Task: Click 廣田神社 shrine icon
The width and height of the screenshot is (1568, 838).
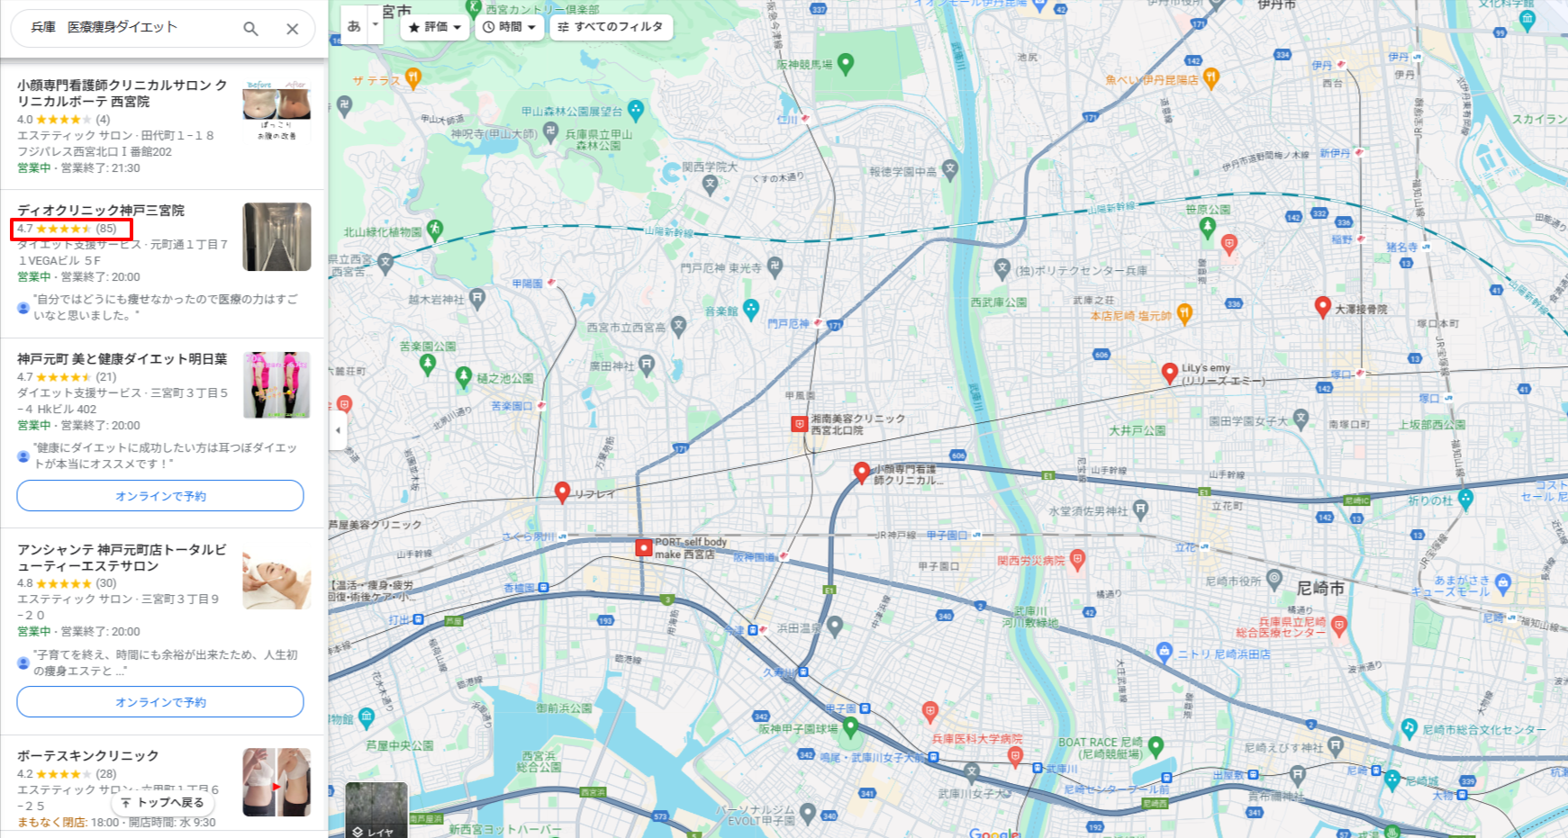Action: 647,364
